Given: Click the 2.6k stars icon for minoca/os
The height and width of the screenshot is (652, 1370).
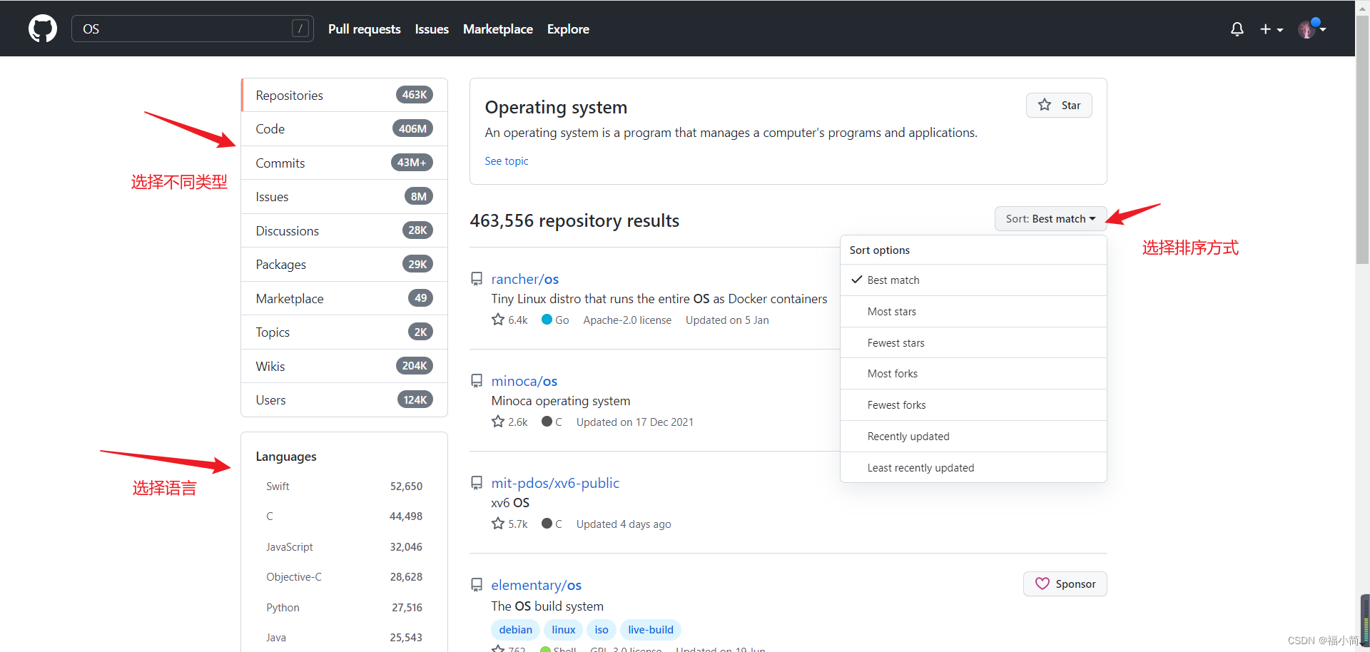Looking at the screenshot, I should [498, 422].
